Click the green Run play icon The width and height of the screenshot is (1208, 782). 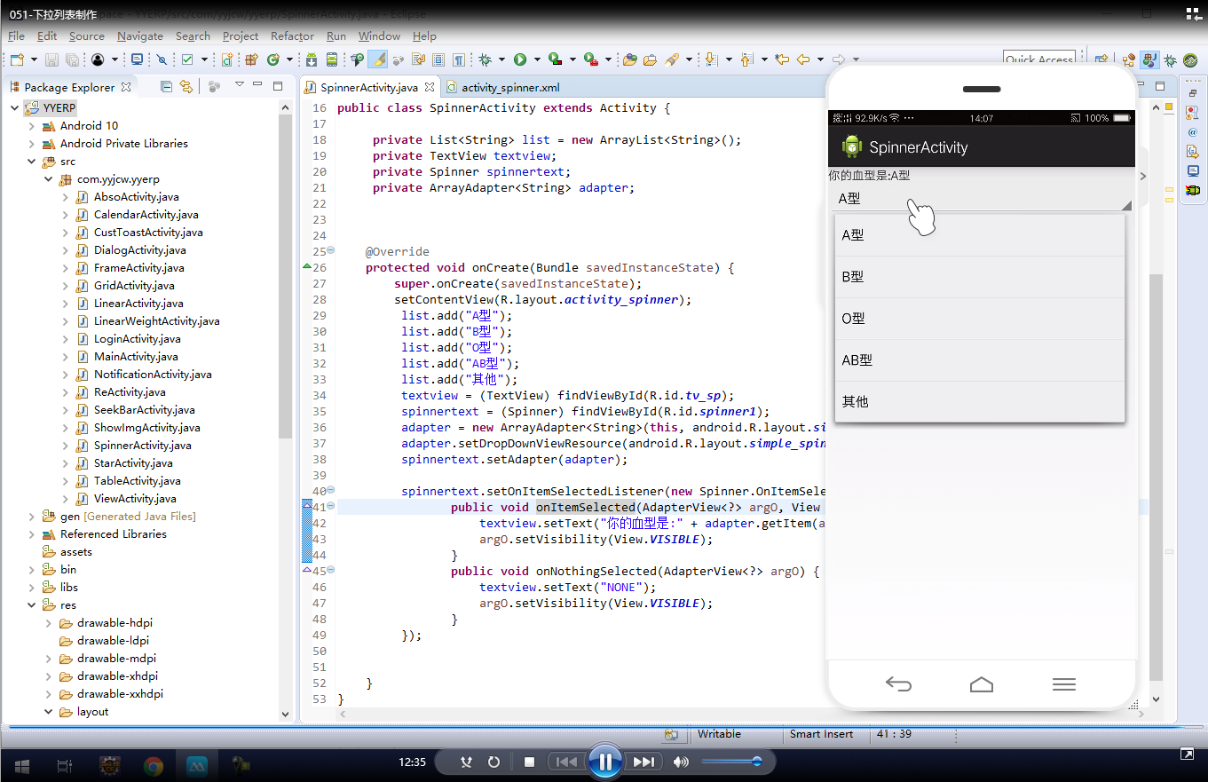[x=520, y=59]
